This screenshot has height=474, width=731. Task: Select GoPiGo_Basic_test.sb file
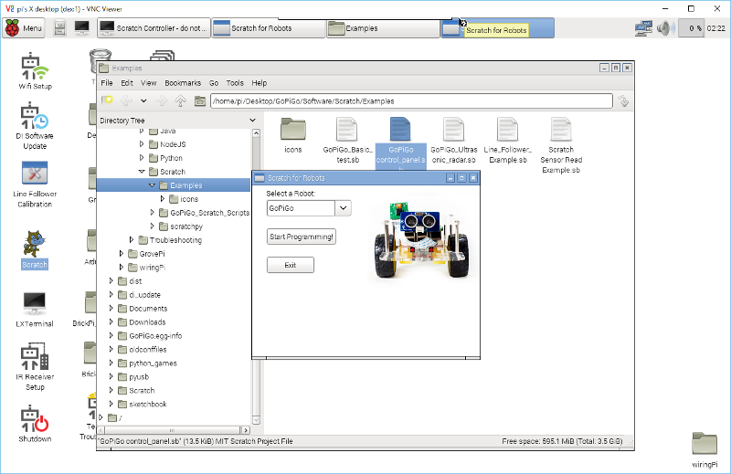coord(347,141)
